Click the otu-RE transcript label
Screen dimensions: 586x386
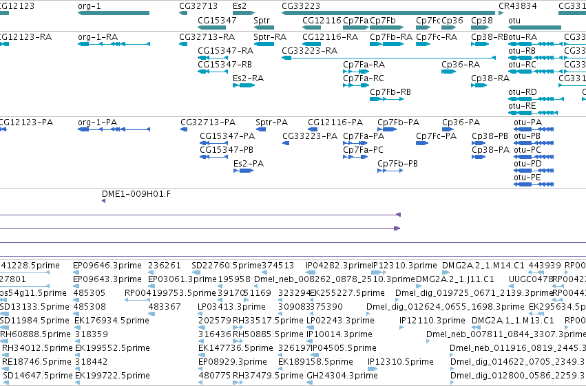(522, 106)
